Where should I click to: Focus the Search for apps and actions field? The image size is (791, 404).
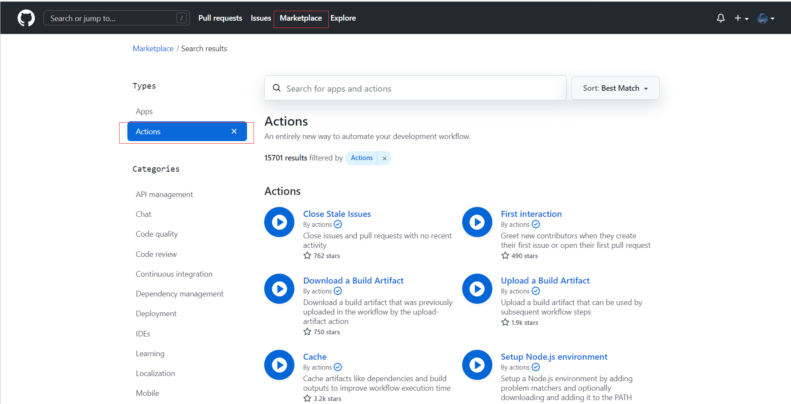click(x=415, y=88)
